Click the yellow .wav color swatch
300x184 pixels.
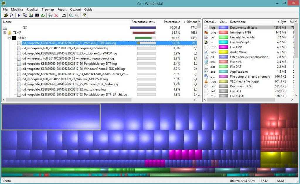tap(223, 52)
